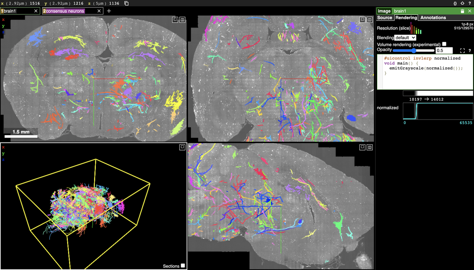Edit the brain1 layer name in panel header
474x270 pixels.
[425, 11]
